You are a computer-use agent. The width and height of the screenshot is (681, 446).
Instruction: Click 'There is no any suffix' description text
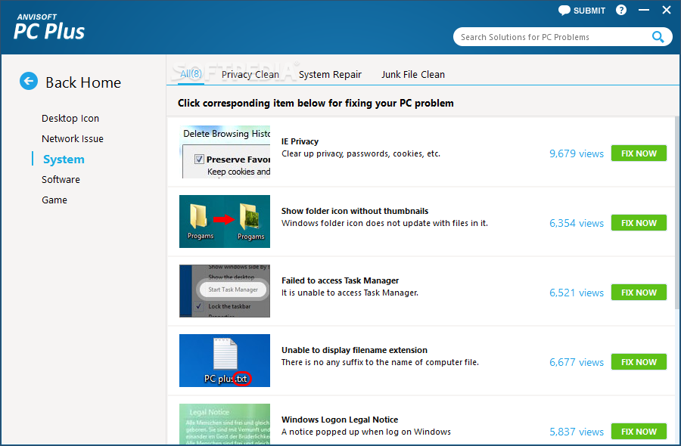(380, 362)
